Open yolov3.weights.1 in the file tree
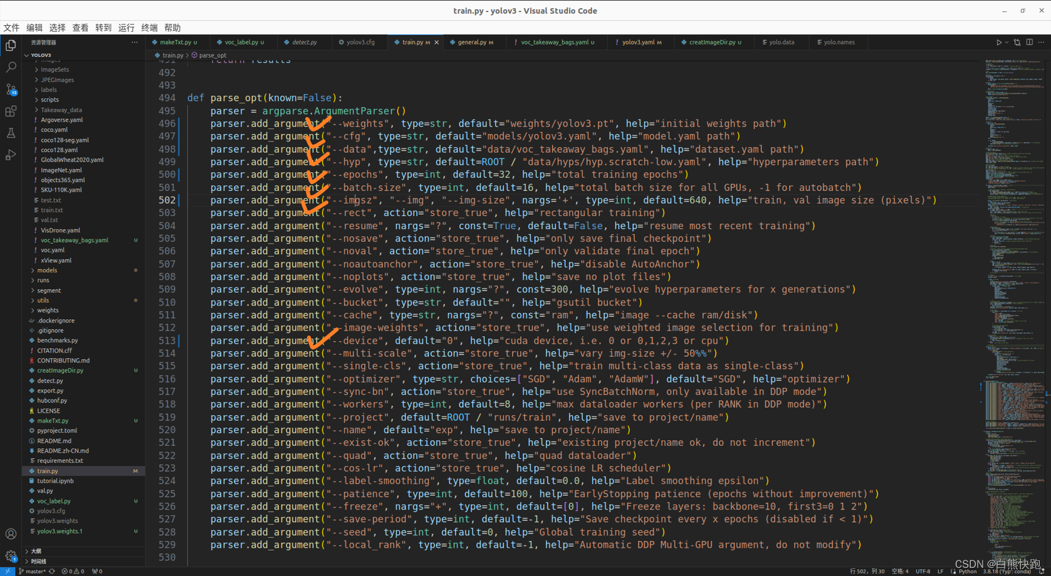This screenshot has width=1051, height=576. pos(83,531)
